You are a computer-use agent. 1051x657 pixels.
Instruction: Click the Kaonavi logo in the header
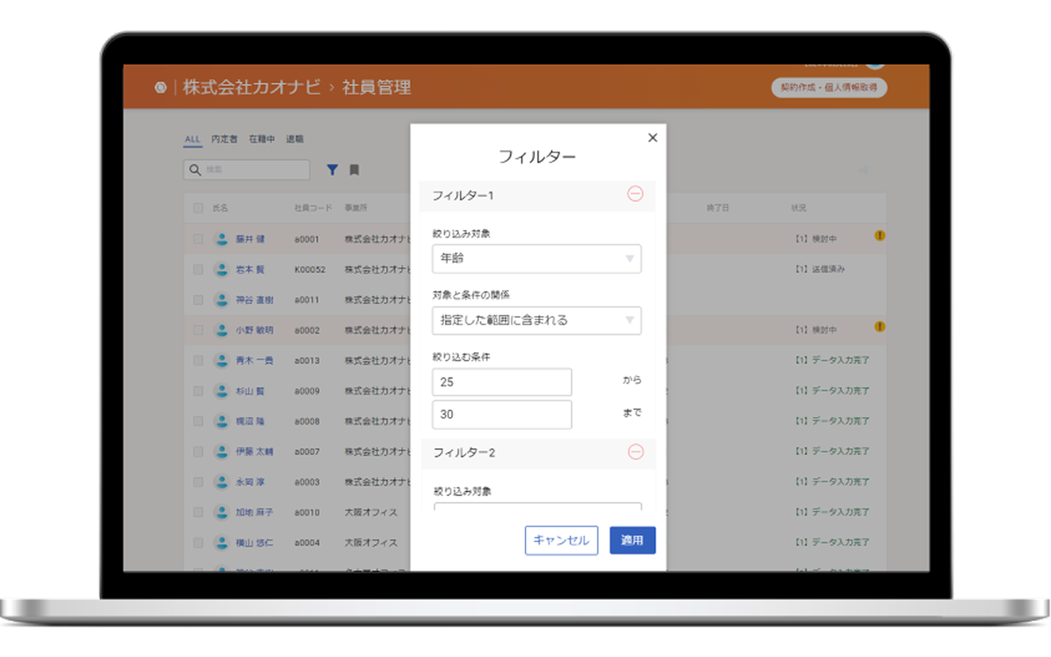[x=159, y=88]
